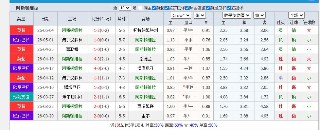This screenshot has width=320, height=130.
Task: Click the 英超 tag on the 26-03-22 row
Action: pyautogui.click(x=21, y=106)
